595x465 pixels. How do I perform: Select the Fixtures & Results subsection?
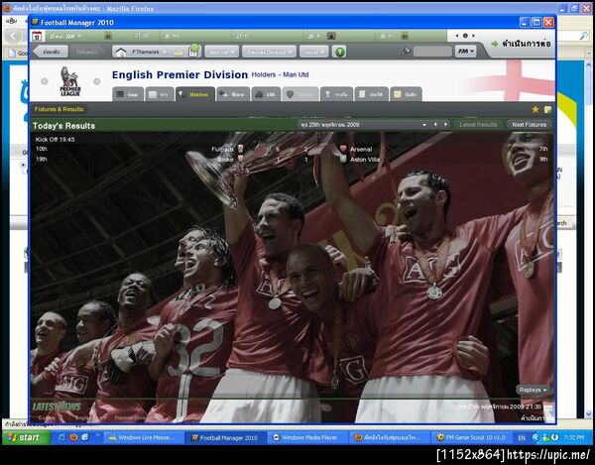click(x=59, y=109)
